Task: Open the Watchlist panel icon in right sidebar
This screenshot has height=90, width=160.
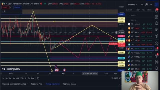Action: (156, 4)
